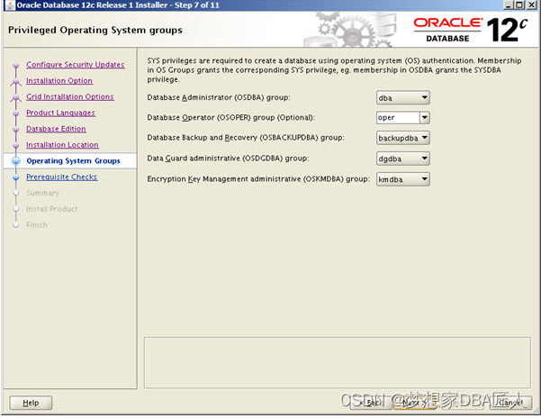Click the Database Administrator (OSDBA) group label
541x418 pixels.
[219, 97]
